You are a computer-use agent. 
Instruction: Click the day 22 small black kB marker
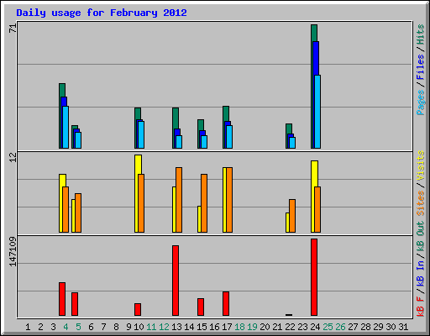(289, 315)
